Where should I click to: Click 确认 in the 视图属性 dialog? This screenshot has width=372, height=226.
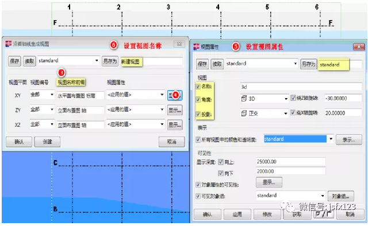[208, 215]
